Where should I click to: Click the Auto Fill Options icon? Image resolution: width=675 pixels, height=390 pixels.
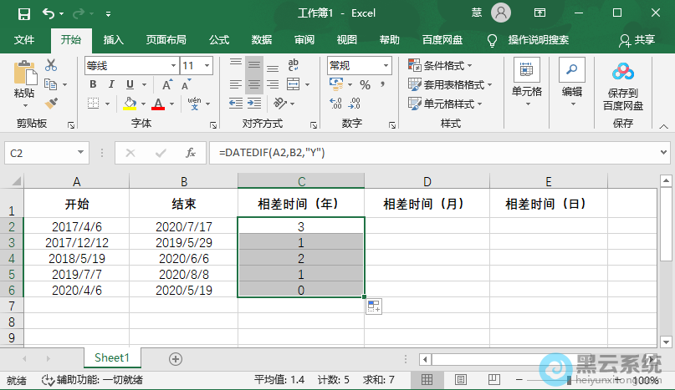pos(373,306)
